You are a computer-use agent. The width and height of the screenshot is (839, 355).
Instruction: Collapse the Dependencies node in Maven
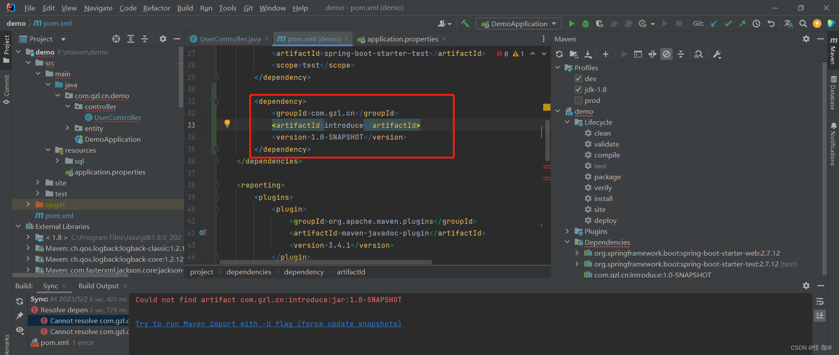pos(567,242)
